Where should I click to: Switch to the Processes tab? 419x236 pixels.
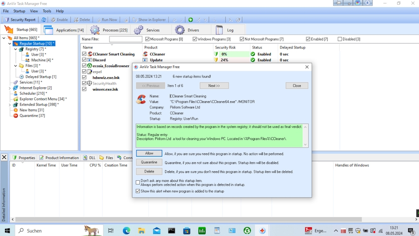[x=109, y=30]
